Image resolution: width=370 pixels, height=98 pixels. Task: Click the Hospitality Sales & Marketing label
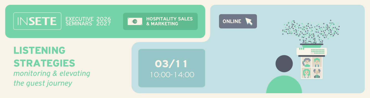tap(169, 21)
